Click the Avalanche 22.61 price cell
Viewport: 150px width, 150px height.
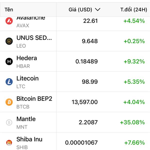[90, 21]
